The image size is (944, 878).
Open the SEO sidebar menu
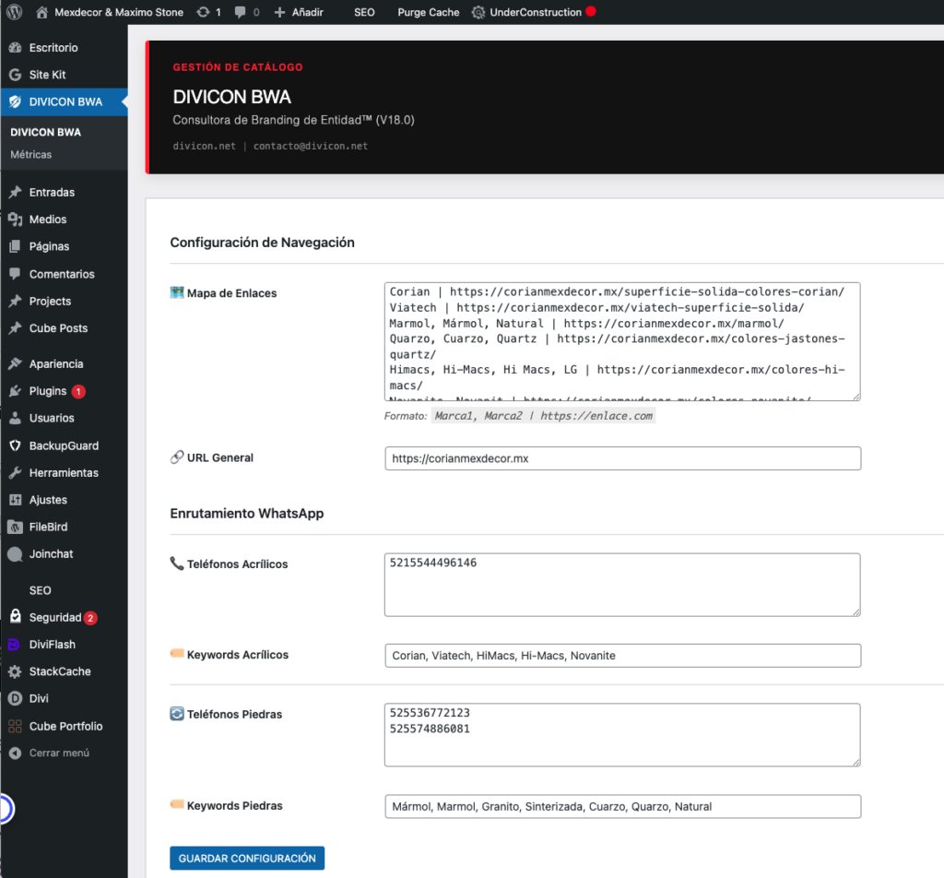(x=40, y=591)
